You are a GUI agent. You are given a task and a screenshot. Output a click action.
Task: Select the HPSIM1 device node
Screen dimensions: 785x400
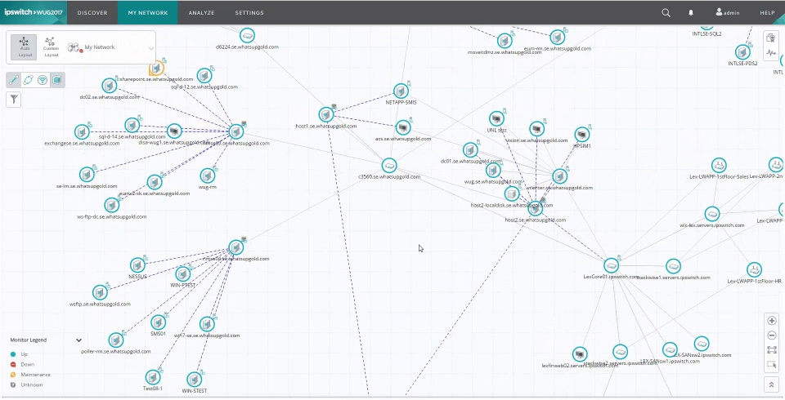[581, 135]
